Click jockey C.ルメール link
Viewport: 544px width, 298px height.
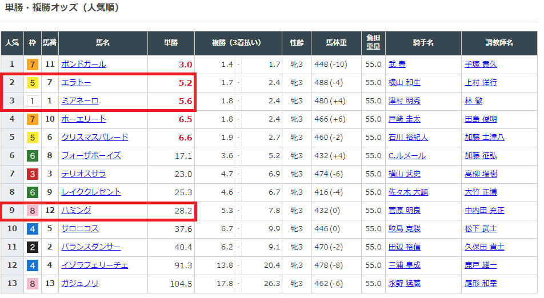(407, 156)
